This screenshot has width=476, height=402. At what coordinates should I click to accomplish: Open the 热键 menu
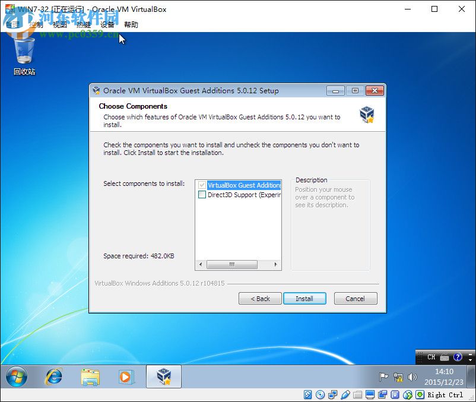(x=84, y=24)
